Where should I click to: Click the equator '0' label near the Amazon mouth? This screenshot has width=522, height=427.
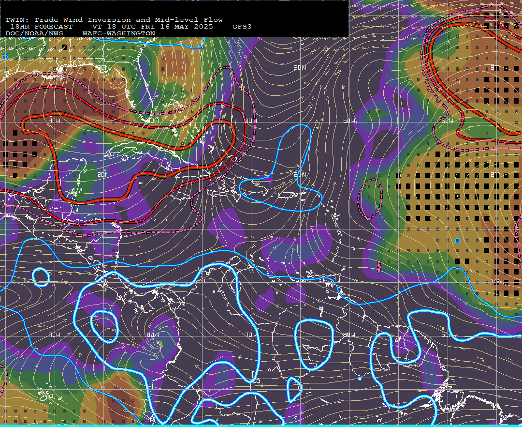coord(496,388)
